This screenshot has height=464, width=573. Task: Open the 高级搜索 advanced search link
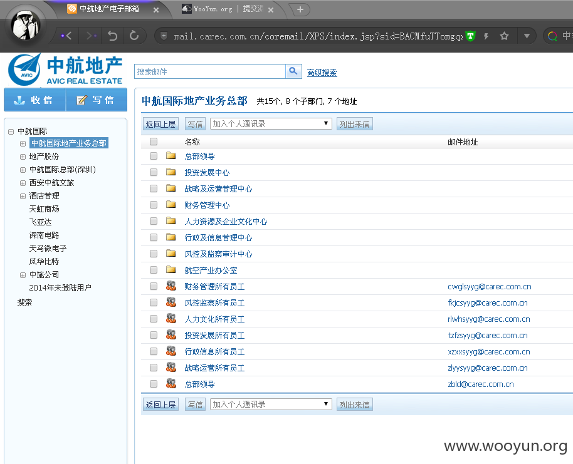click(322, 72)
